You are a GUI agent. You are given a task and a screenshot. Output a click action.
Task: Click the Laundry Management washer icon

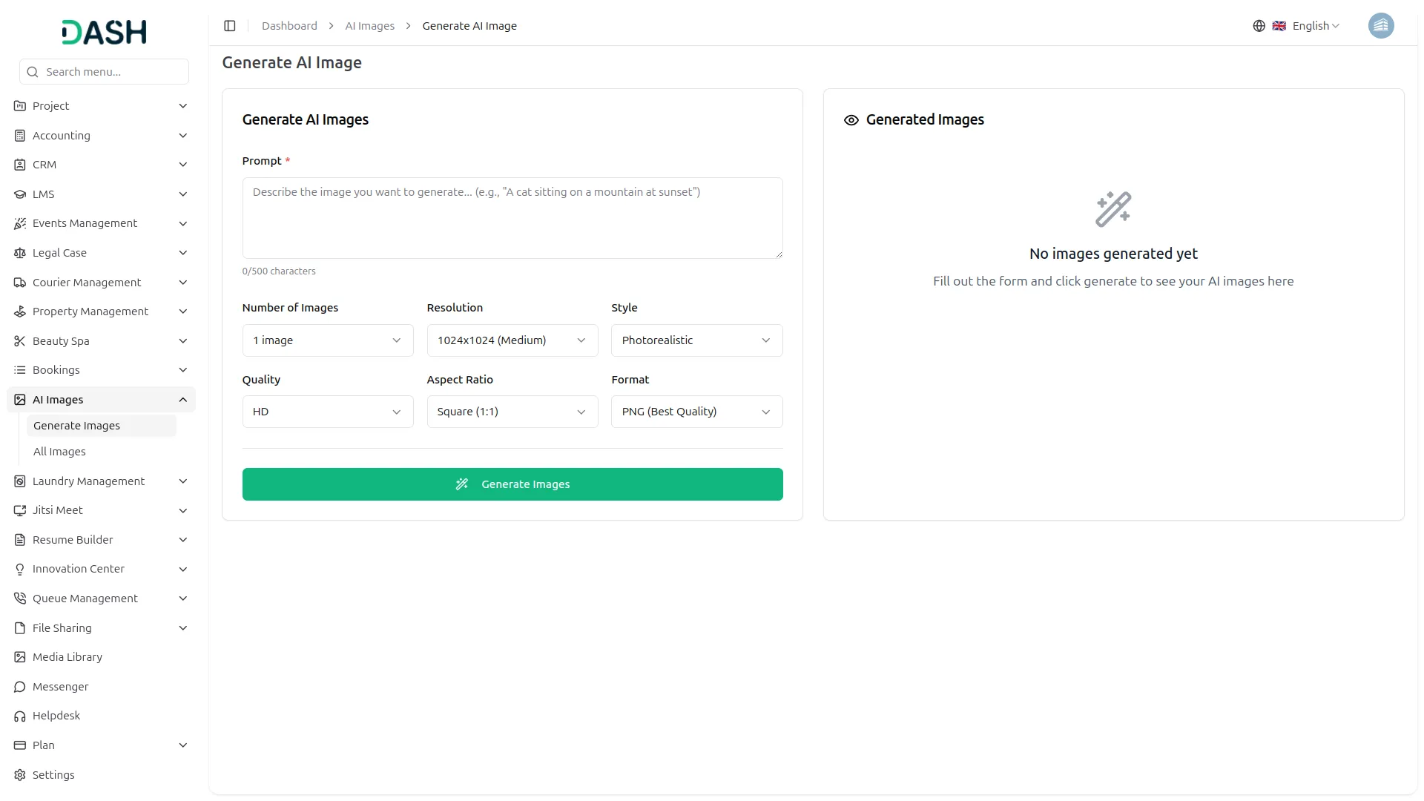click(x=20, y=481)
